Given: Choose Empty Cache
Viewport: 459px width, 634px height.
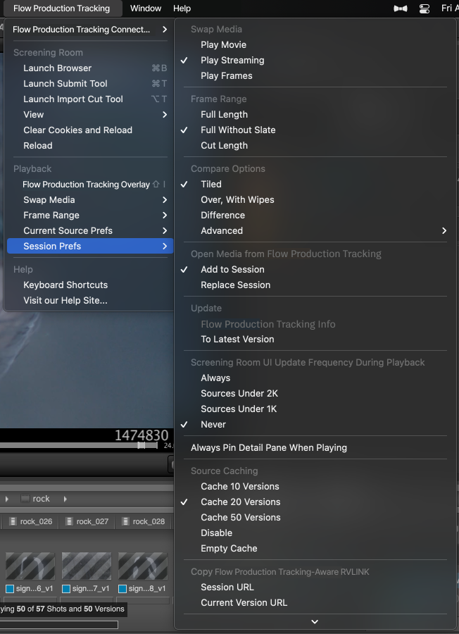Looking at the screenshot, I should [315, 548].
